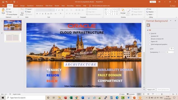The width and height of the screenshot is (178, 100).
Task: Fit slide to current window
Action: pos(177,94)
